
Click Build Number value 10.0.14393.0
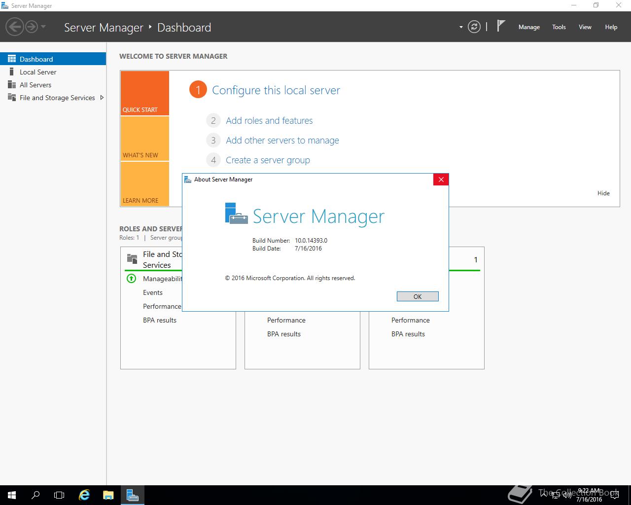click(x=311, y=241)
